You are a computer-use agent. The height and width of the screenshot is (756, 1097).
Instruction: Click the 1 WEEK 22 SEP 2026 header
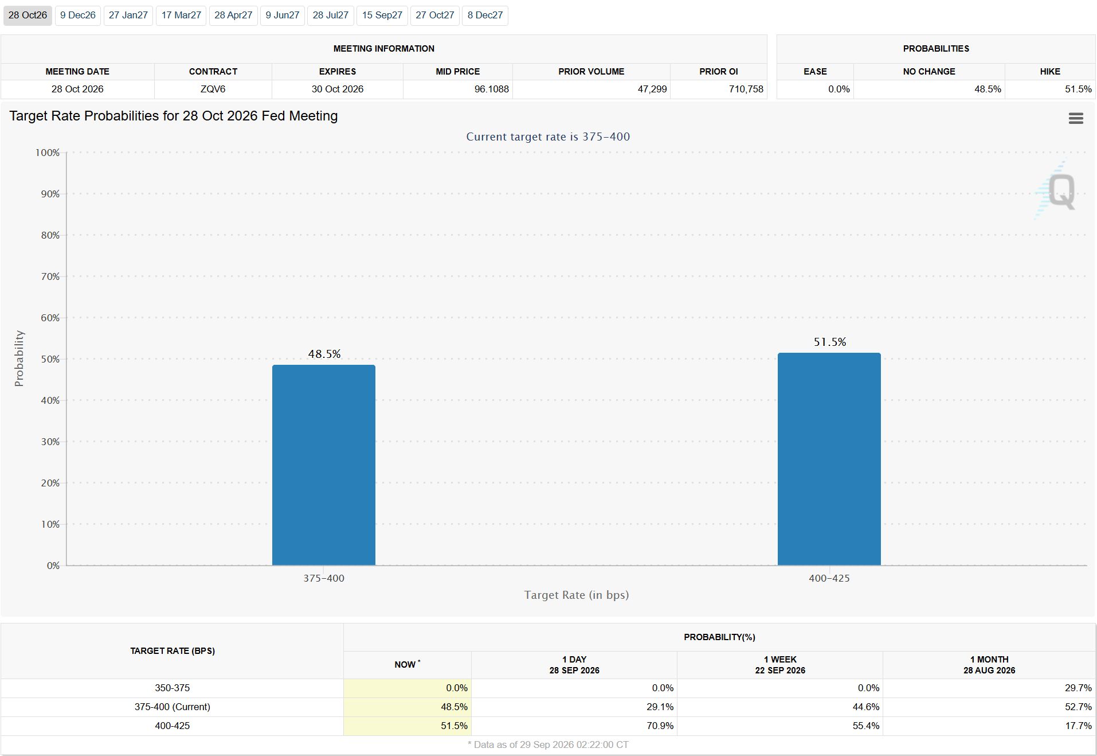780,665
